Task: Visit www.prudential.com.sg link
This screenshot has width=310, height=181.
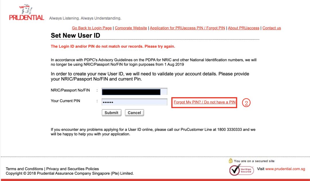Action: (x=285, y=169)
